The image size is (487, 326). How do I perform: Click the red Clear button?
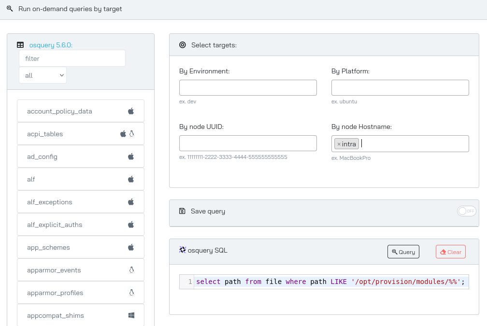coord(451,252)
